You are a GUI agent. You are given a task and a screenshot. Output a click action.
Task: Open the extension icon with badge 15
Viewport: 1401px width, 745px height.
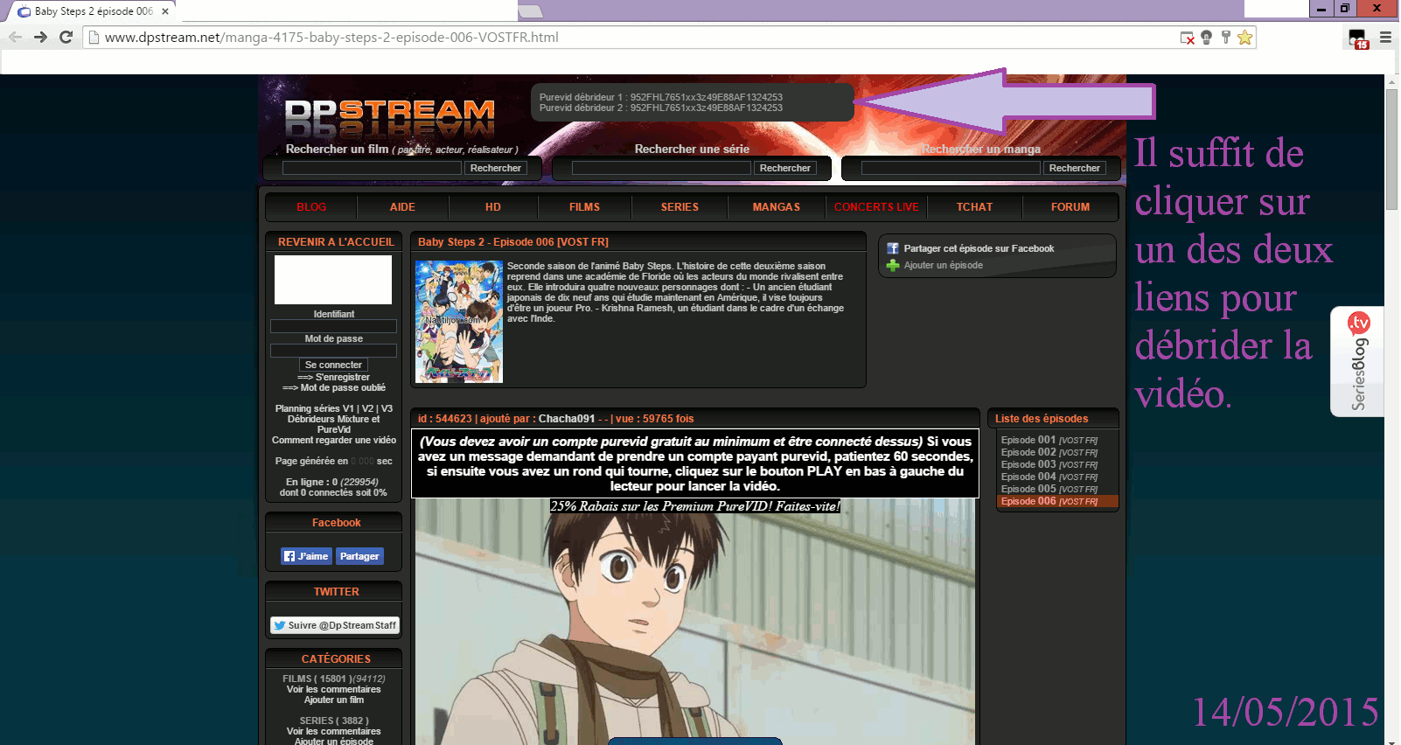1357,38
